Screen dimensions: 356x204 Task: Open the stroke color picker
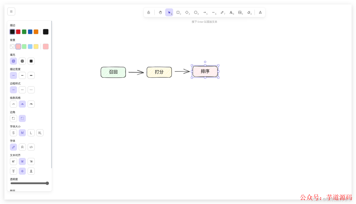[45, 32]
